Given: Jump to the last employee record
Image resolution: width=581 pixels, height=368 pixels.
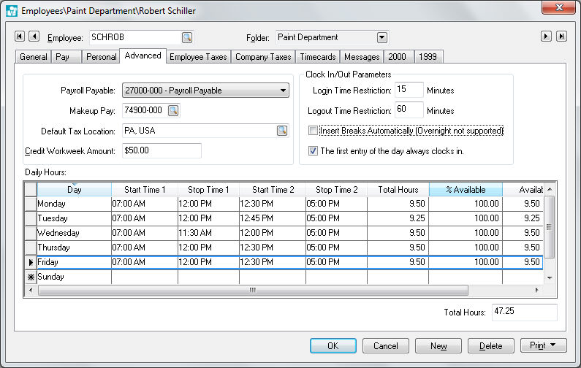Looking at the screenshot, I should tap(561, 37).
